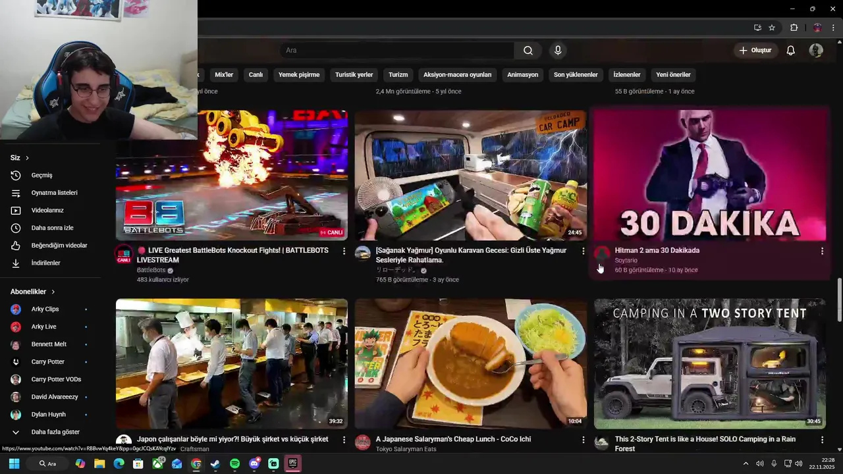Screen dimensions: 843x474
Task: Select the Turizm filter chip
Action: pos(398,74)
